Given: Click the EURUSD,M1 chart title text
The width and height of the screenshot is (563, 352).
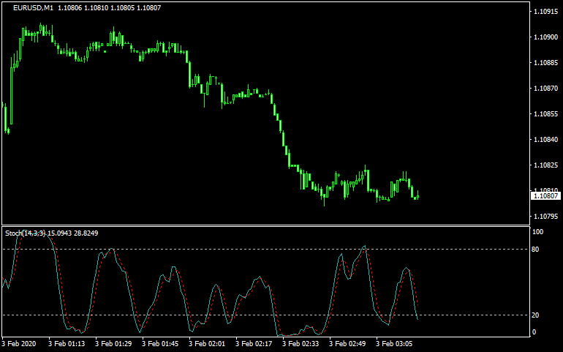Looking at the screenshot, I should 33,7.
